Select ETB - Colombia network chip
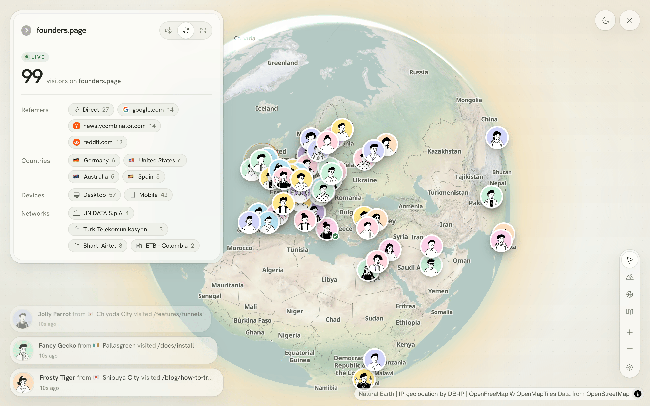This screenshot has height=406, width=650. (165, 245)
